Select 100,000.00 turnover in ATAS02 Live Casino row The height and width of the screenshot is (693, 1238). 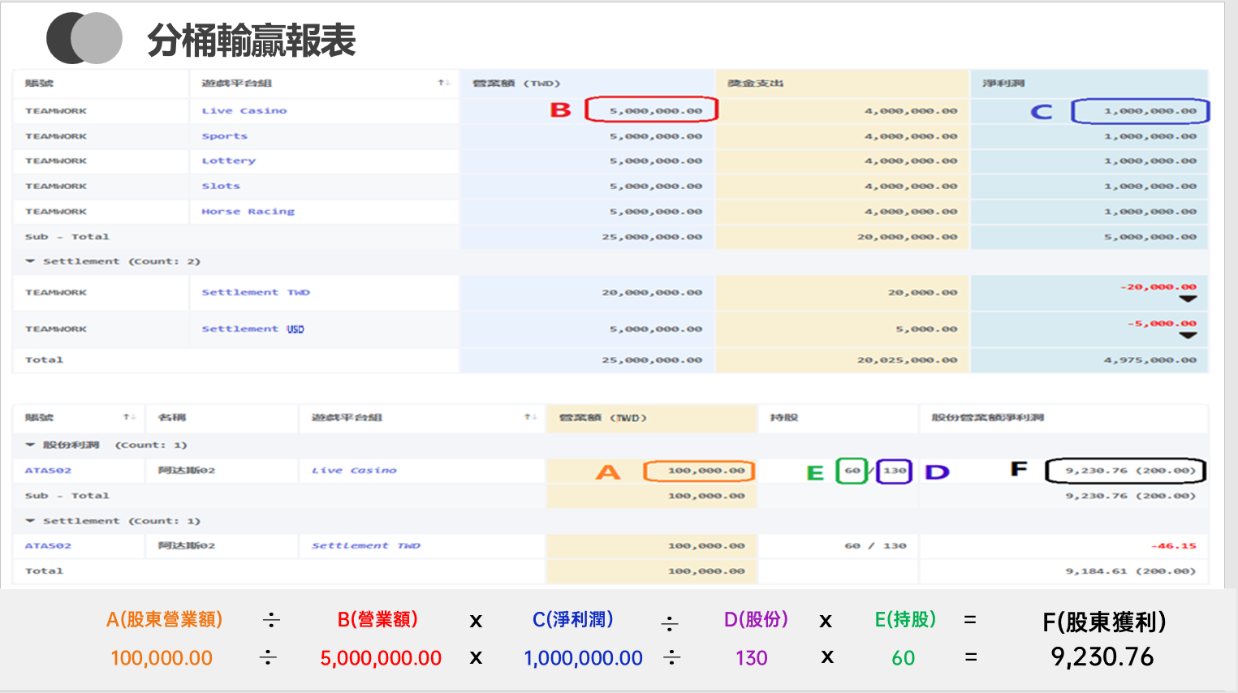click(x=706, y=470)
